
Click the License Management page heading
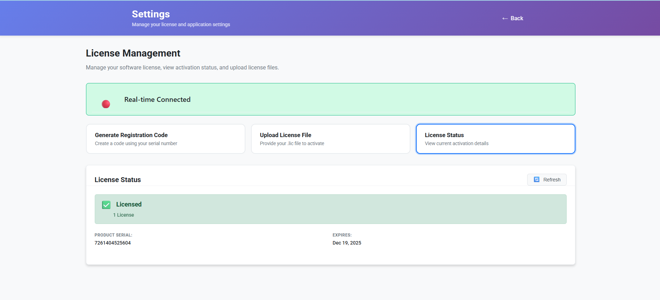[133, 53]
